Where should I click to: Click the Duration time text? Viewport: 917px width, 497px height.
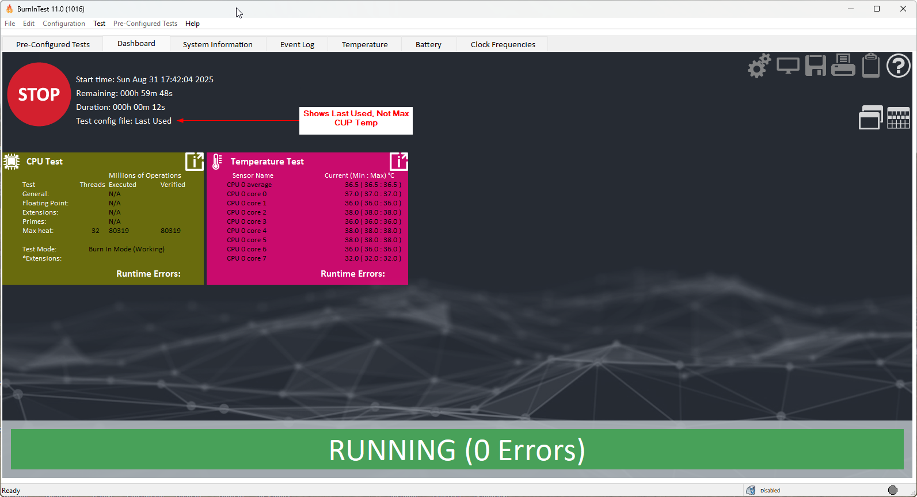click(120, 107)
